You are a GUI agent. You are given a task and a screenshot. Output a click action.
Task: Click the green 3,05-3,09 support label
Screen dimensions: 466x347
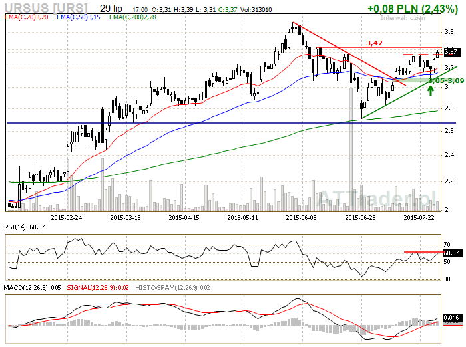click(446, 80)
